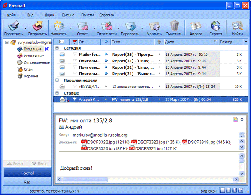Image resolution: width=251 pixels, height=195 pixels.
Task: Reply using the Ответ icon
Action: click(x=82, y=28)
